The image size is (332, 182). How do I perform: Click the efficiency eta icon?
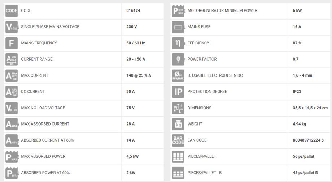click(x=179, y=43)
